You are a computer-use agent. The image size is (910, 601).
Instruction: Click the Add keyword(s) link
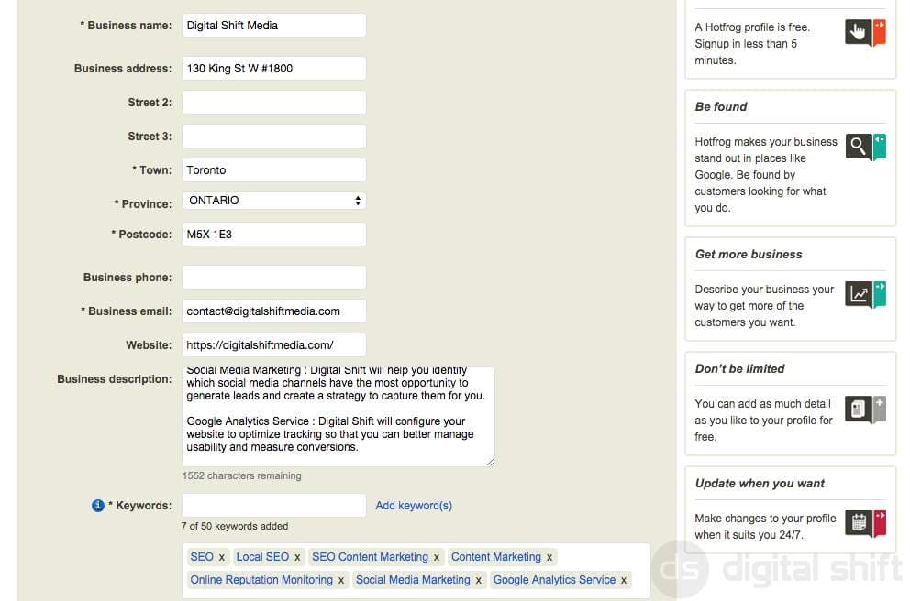(413, 506)
